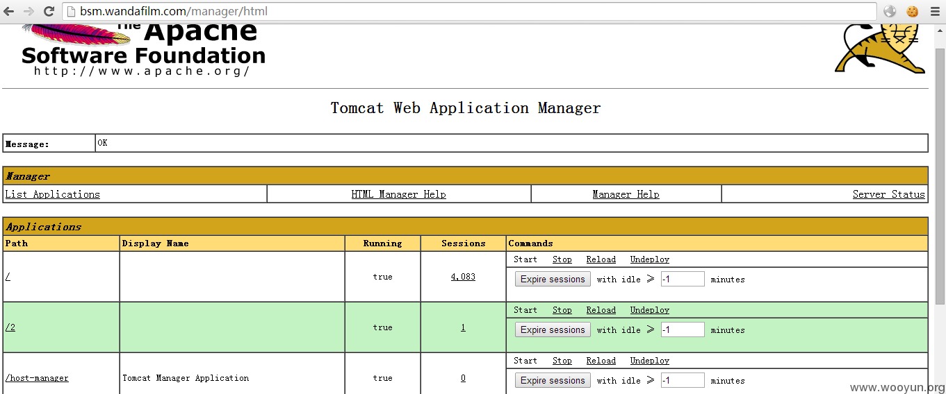Click the browser forward arrow
The height and width of the screenshot is (394, 946).
[28, 11]
